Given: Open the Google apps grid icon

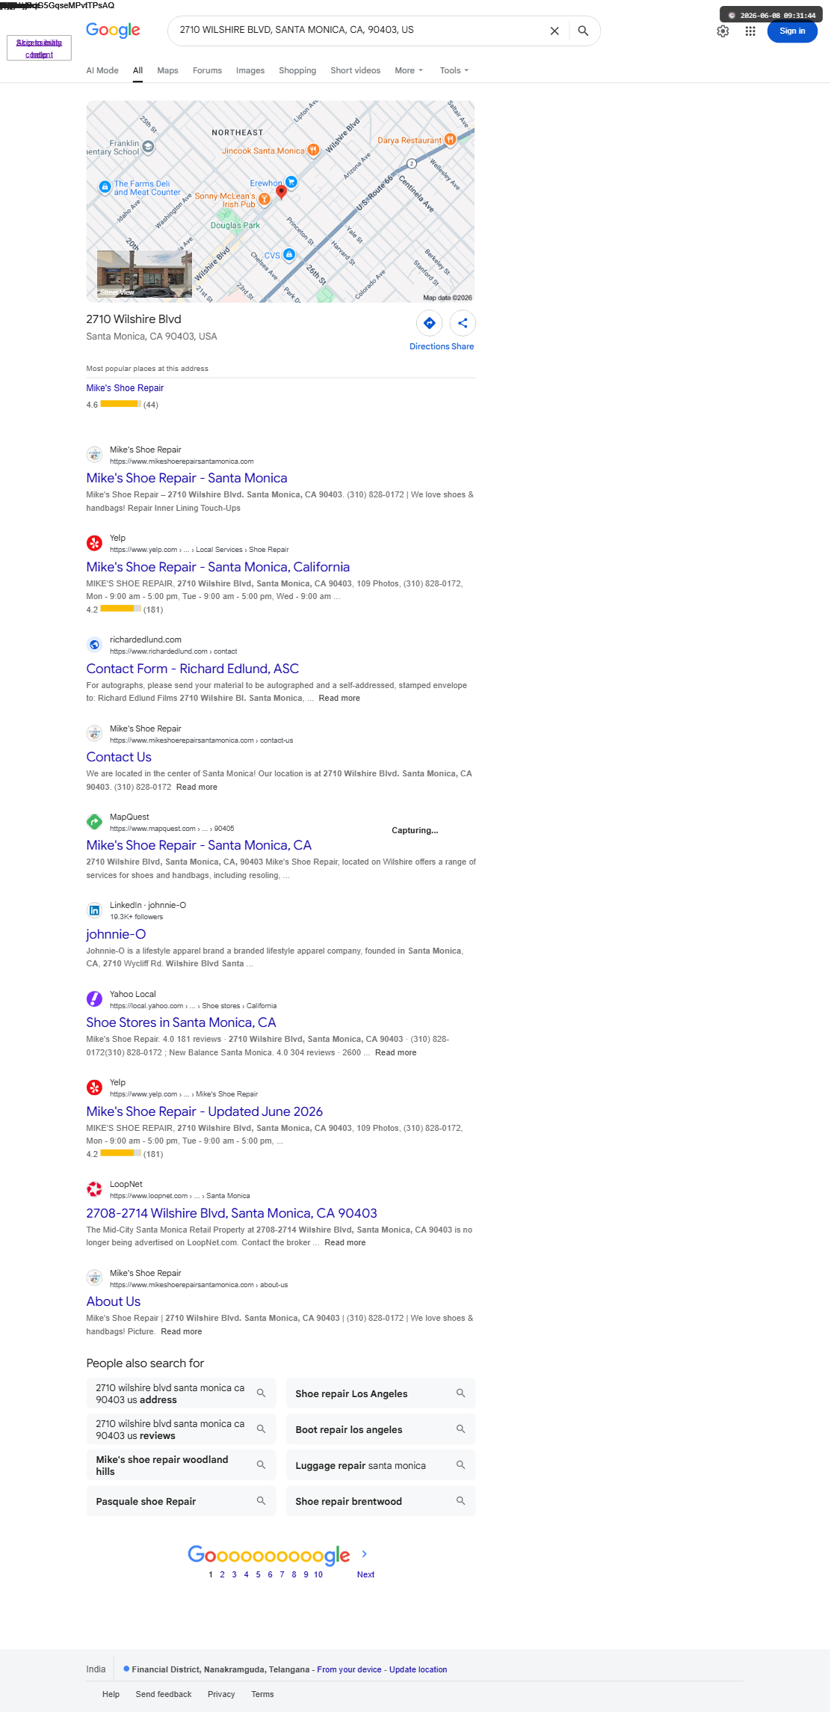Looking at the screenshot, I should (x=750, y=31).
